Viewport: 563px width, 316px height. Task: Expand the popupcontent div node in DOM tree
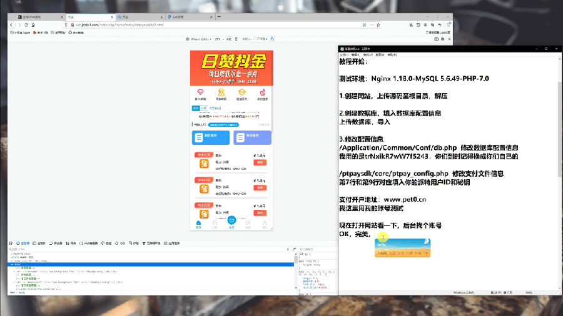tap(15, 282)
